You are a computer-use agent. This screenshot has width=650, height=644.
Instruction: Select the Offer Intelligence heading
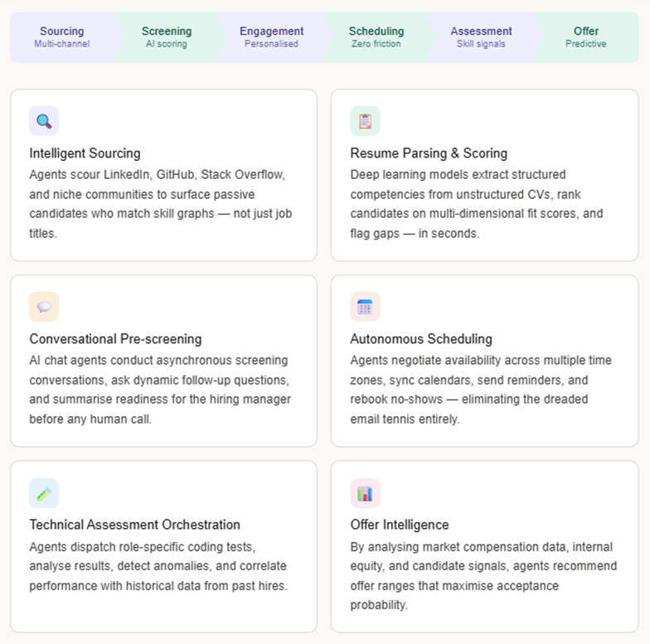(400, 525)
